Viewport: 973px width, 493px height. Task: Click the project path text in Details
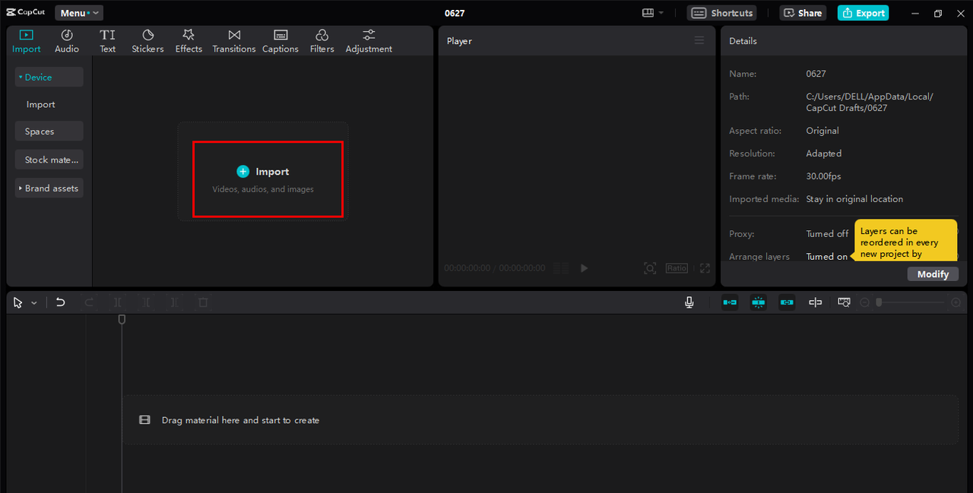[x=870, y=102]
